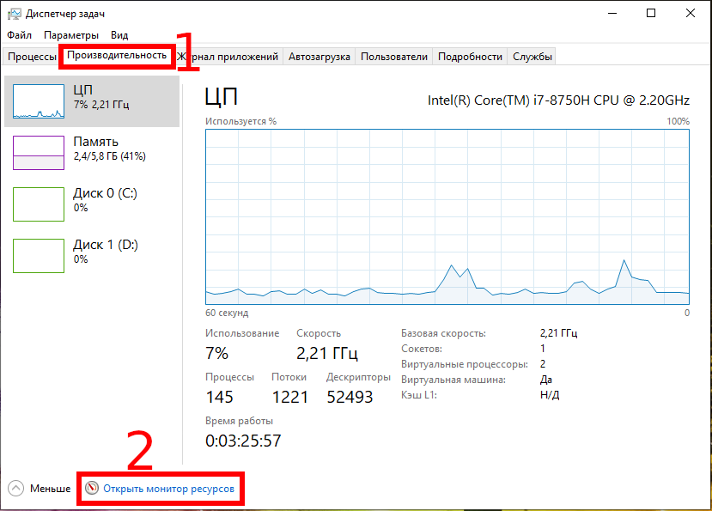
Task: Click the large CPU usage graph
Action: [447, 216]
